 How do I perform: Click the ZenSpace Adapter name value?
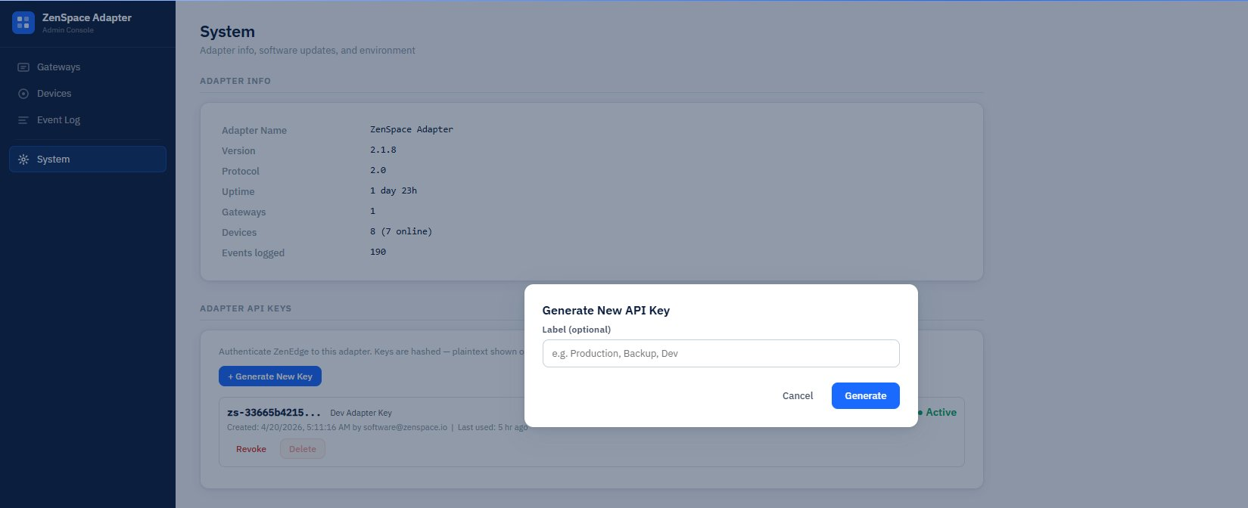[x=412, y=129]
